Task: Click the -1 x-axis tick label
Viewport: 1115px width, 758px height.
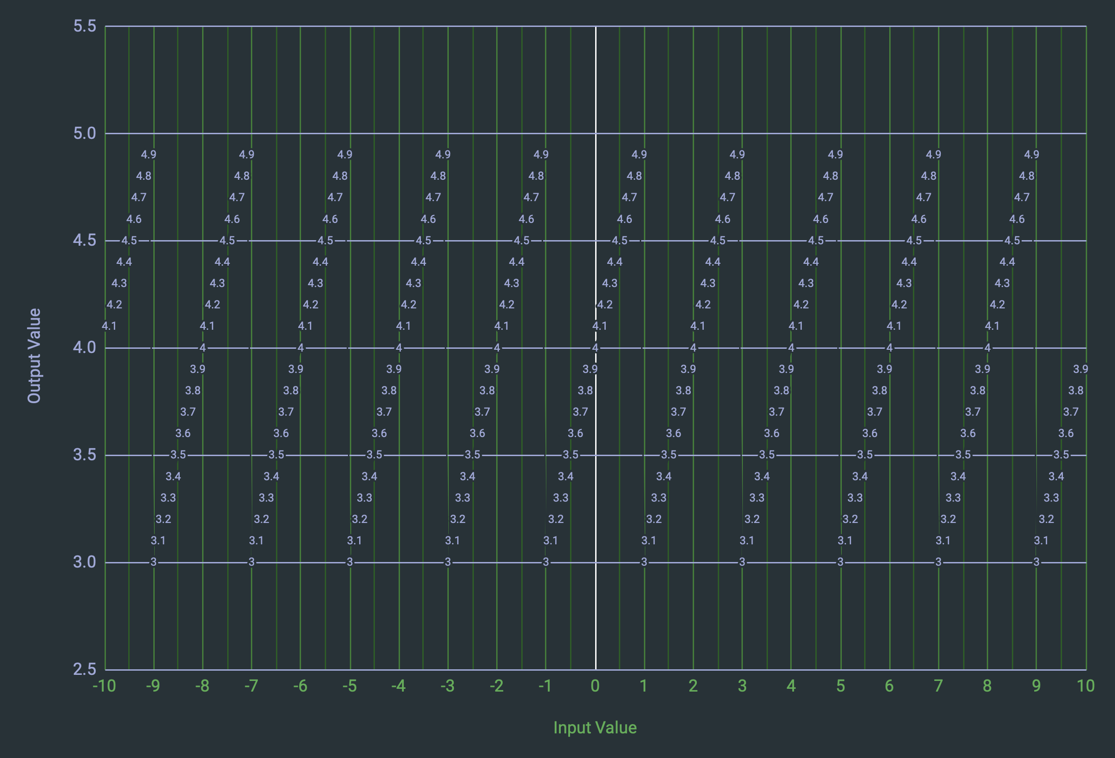Action: [545, 686]
